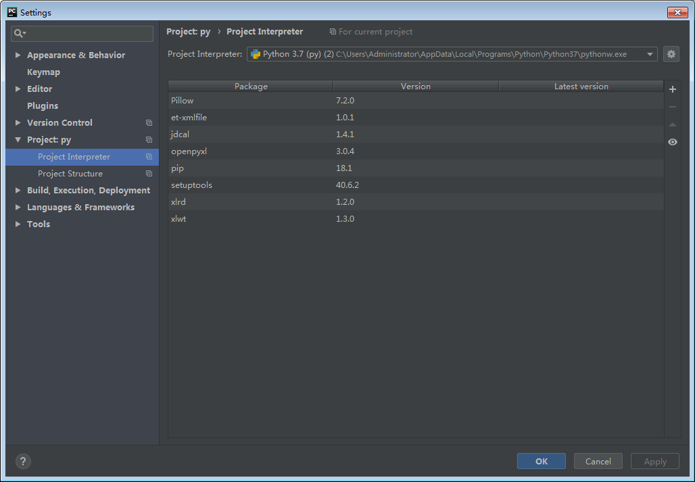Click the Latest version column header
Viewport: 695px width, 482px height.
pyautogui.click(x=581, y=87)
